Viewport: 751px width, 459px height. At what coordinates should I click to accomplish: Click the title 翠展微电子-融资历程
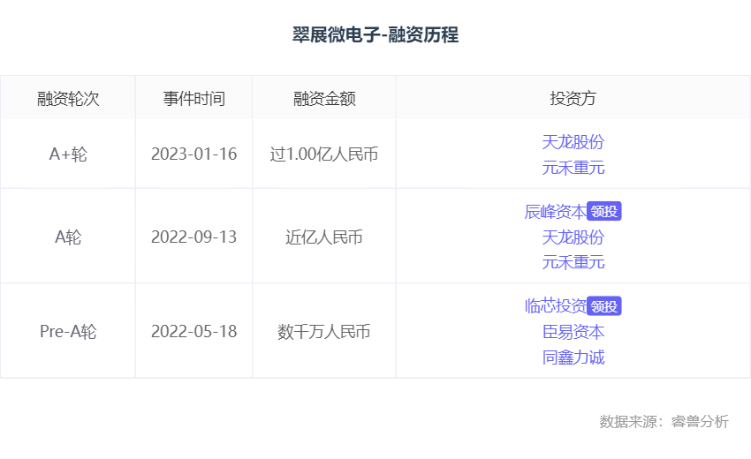click(x=375, y=34)
